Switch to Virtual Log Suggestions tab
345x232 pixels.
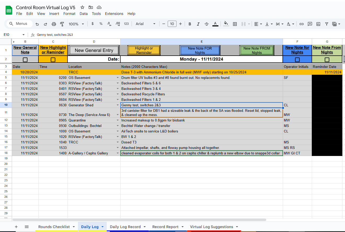coord(212,227)
